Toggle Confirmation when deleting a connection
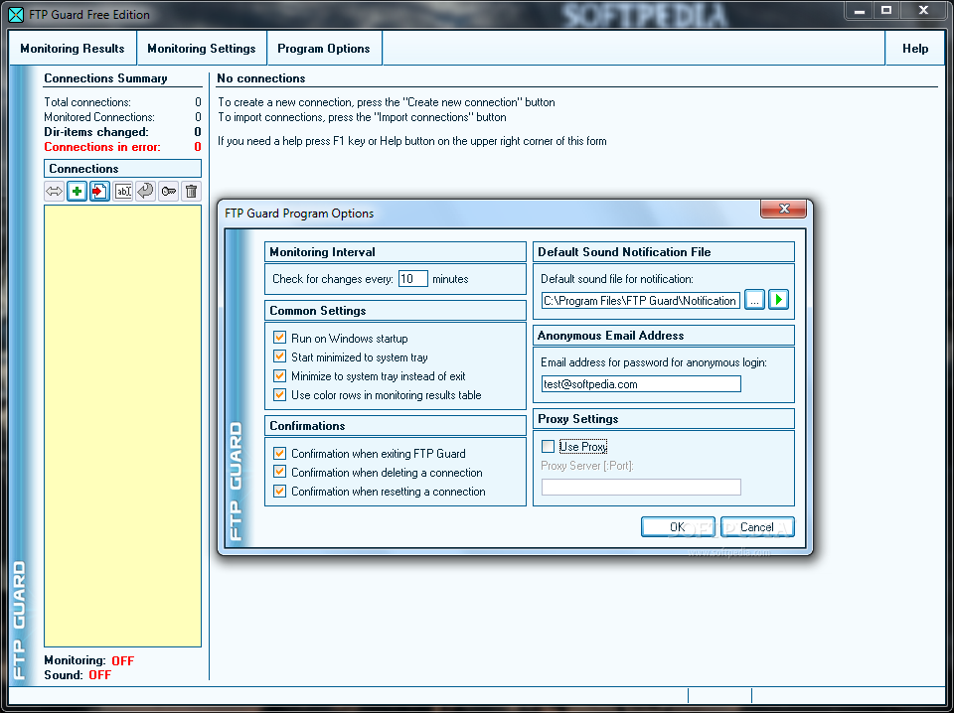This screenshot has height=713, width=954. point(280,472)
